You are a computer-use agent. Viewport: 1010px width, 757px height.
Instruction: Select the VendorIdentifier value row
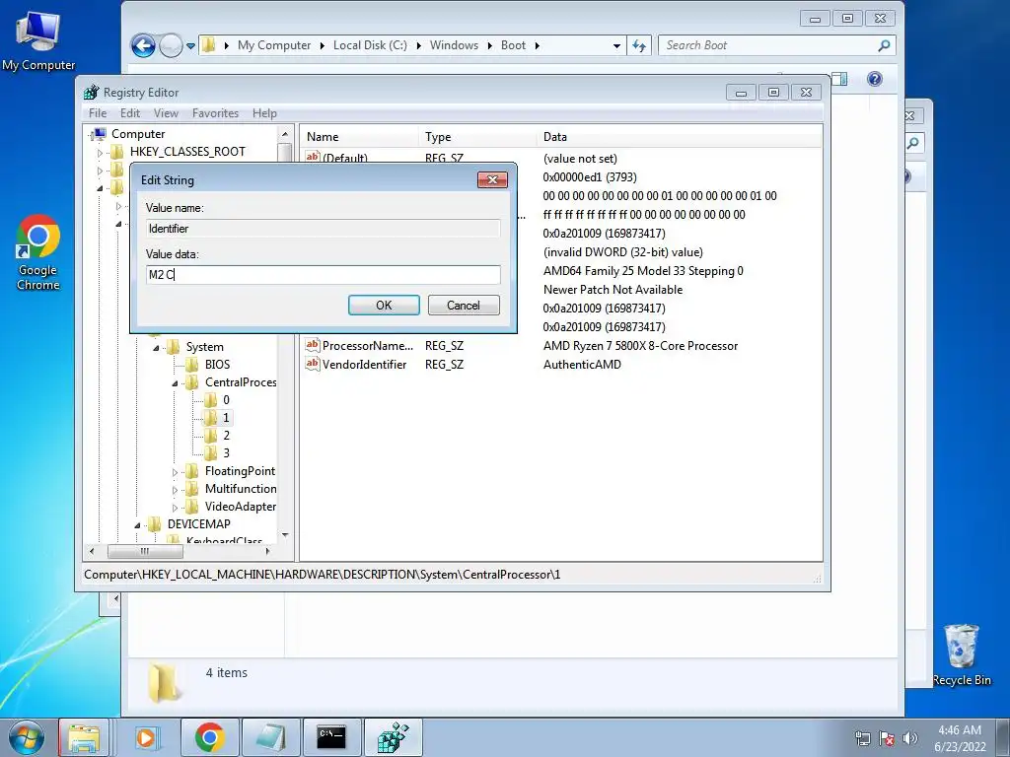click(x=560, y=365)
